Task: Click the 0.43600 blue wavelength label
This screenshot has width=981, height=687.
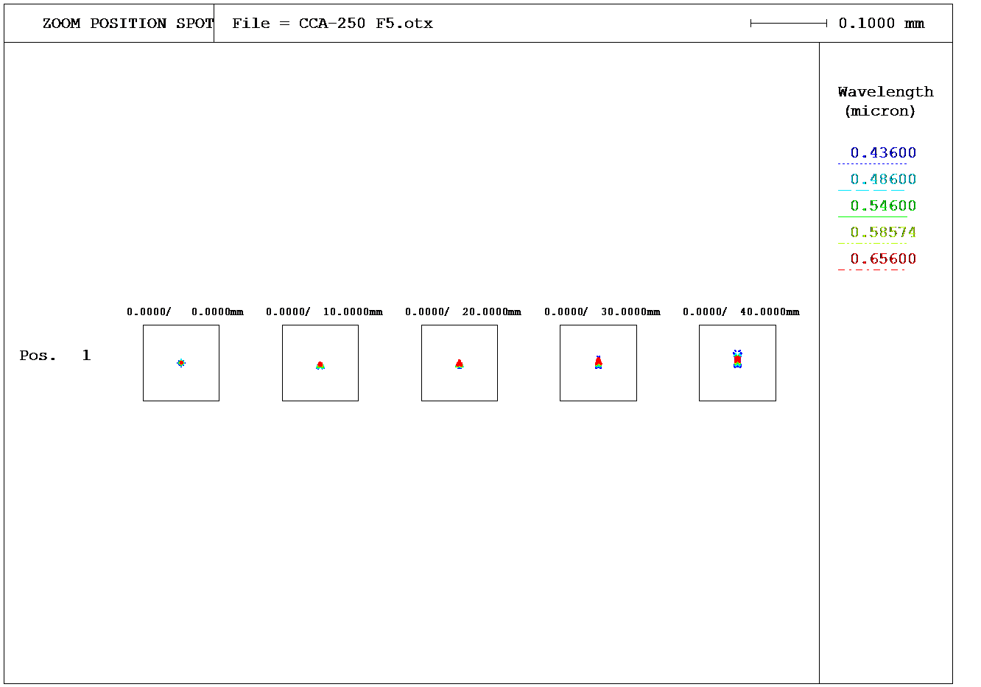Action: 882,153
